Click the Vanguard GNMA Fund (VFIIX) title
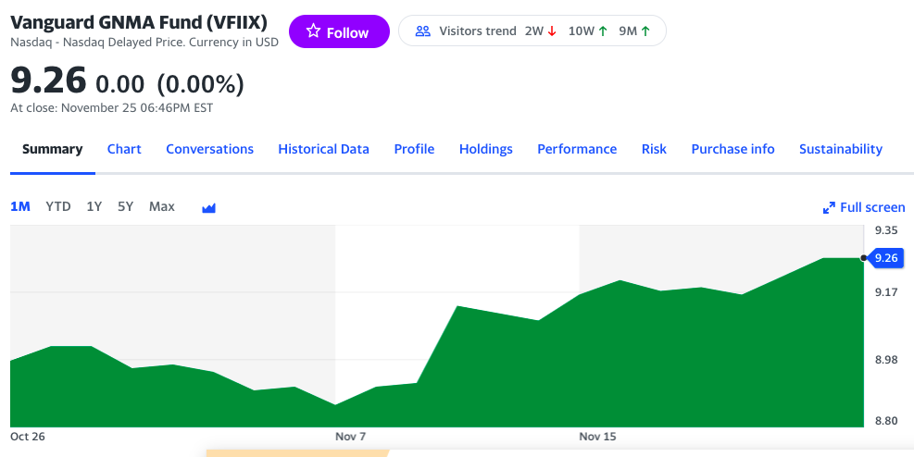 139,22
